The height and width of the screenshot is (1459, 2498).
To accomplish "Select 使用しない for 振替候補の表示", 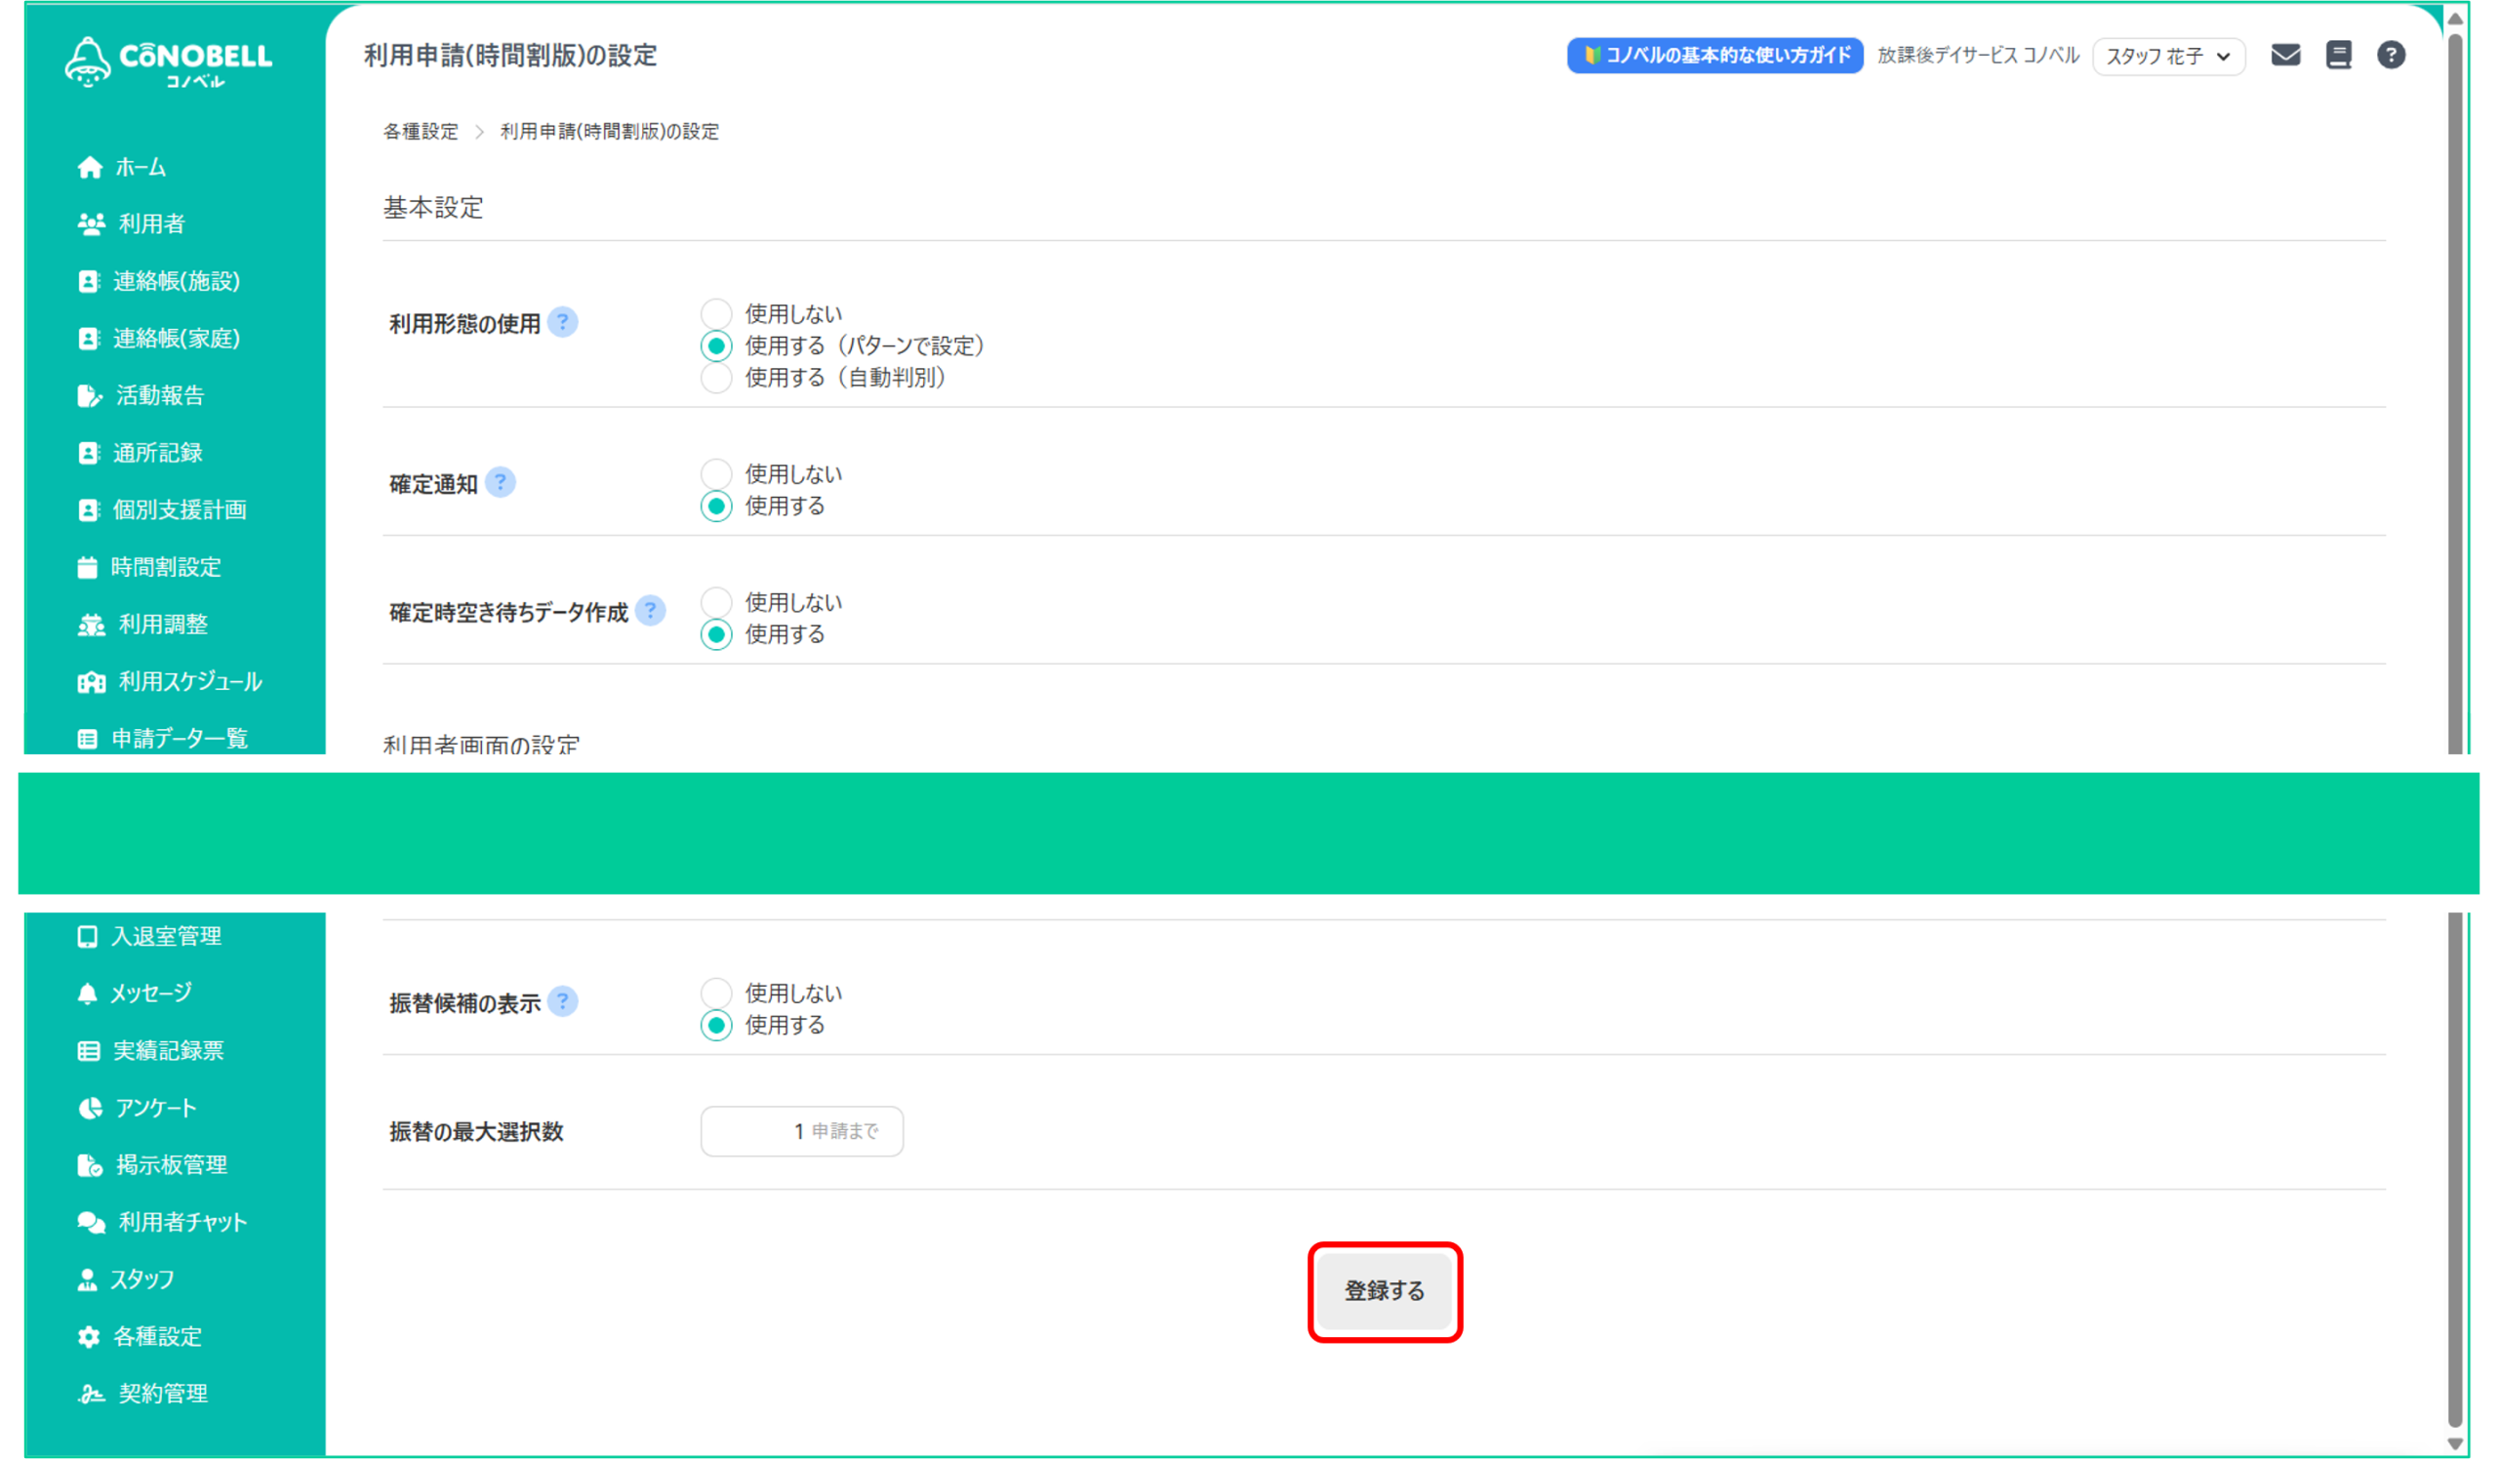I will pyautogui.click(x=716, y=993).
